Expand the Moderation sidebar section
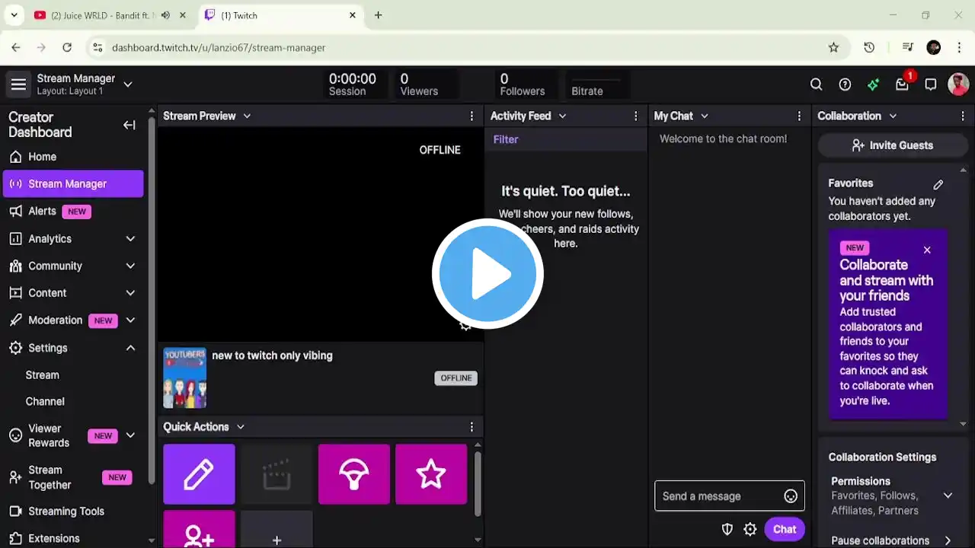Image resolution: width=975 pixels, height=548 pixels. 130,320
